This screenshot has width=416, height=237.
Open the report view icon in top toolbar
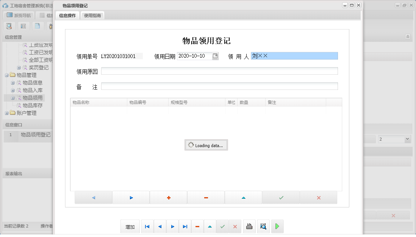coord(23,26)
